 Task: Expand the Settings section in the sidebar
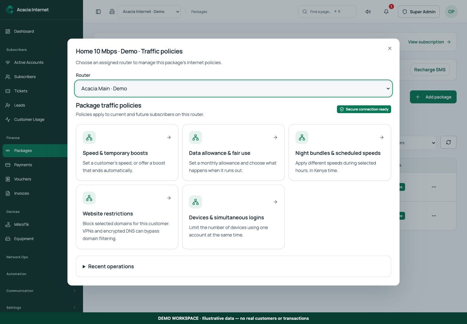pos(42,307)
